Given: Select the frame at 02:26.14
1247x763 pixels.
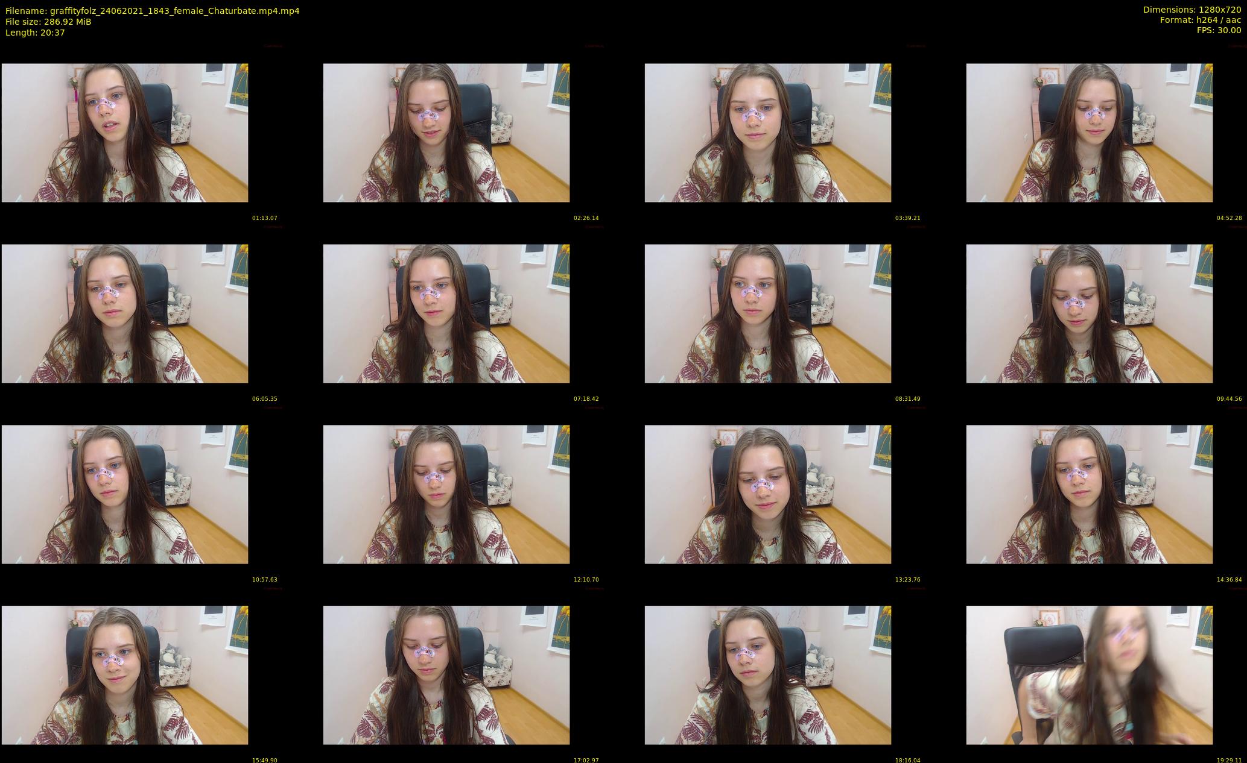Looking at the screenshot, I should 446,133.
